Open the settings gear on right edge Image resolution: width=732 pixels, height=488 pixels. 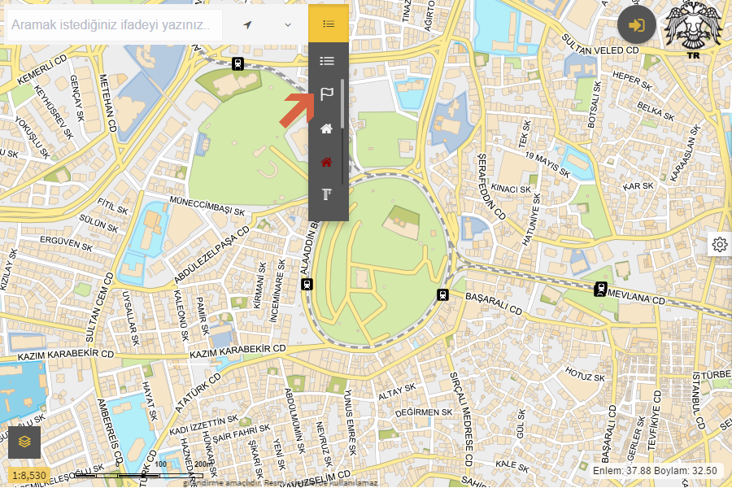point(719,244)
